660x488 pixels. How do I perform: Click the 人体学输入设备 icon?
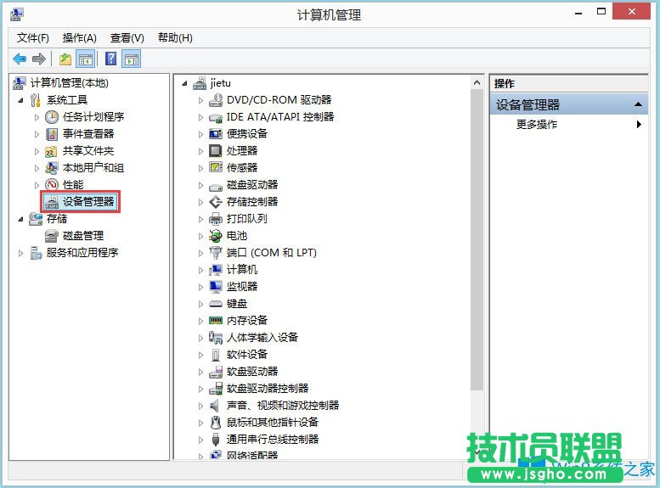(216, 338)
